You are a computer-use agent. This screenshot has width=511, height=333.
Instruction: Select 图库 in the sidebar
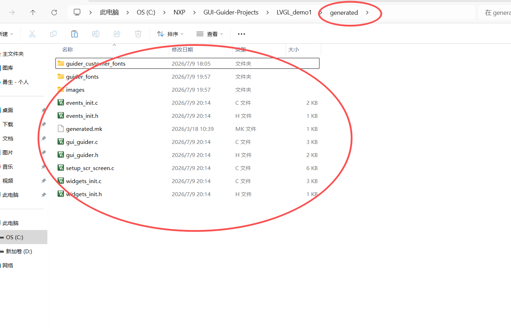point(8,68)
